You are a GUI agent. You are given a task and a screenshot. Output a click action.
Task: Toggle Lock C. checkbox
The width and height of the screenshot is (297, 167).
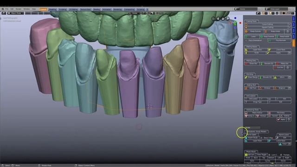[x=269, y=155]
